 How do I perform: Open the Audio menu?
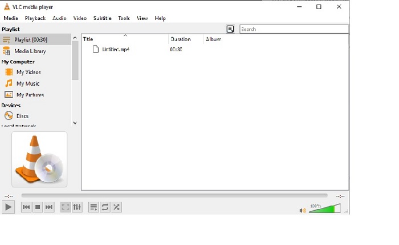coord(59,18)
